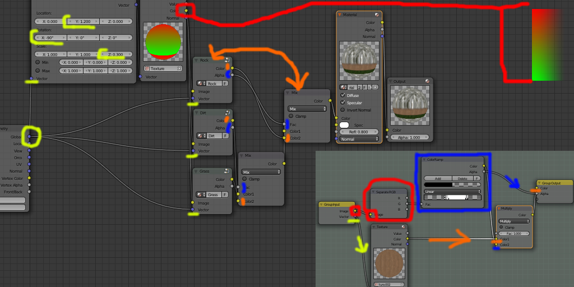Enable the Invert Normal option
Screen dimensions: 574x287
(x=343, y=110)
